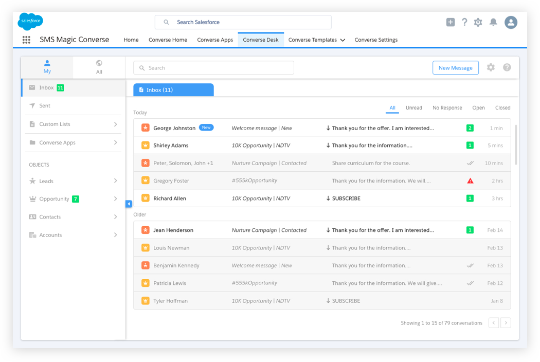The height and width of the screenshot is (362, 540).
Task: Filter conversations by Unread
Action: [413, 108]
